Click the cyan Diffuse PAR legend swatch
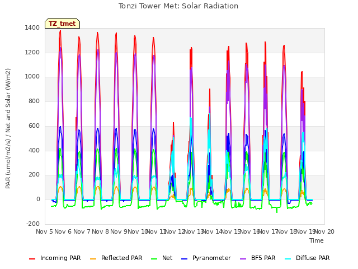Image resolution: width=358 pixels, height=269 pixels. pos(288,259)
